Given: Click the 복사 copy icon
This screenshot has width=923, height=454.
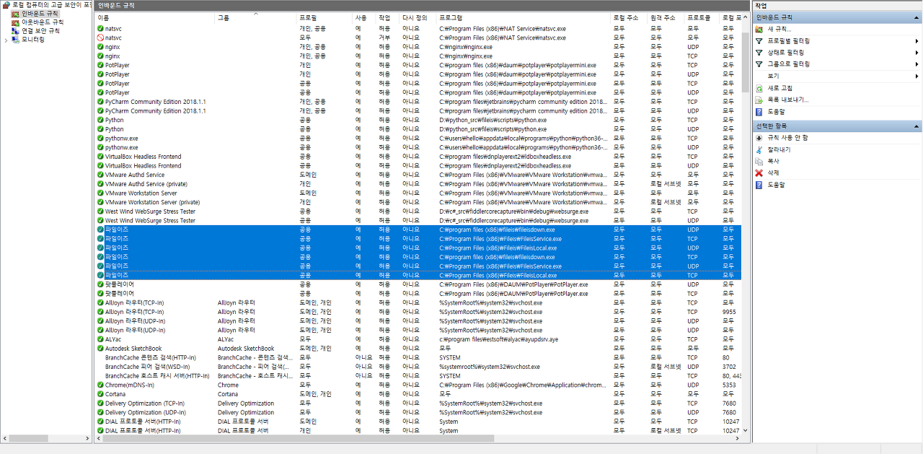Looking at the screenshot, I should (759, 161).
